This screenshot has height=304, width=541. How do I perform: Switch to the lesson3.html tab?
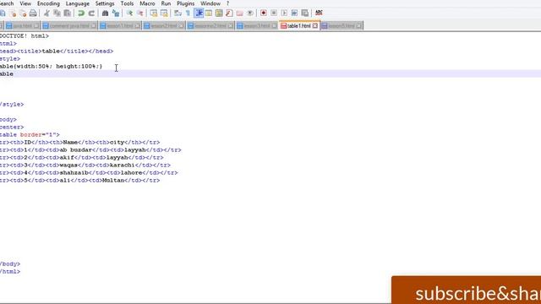coord(256,26)
